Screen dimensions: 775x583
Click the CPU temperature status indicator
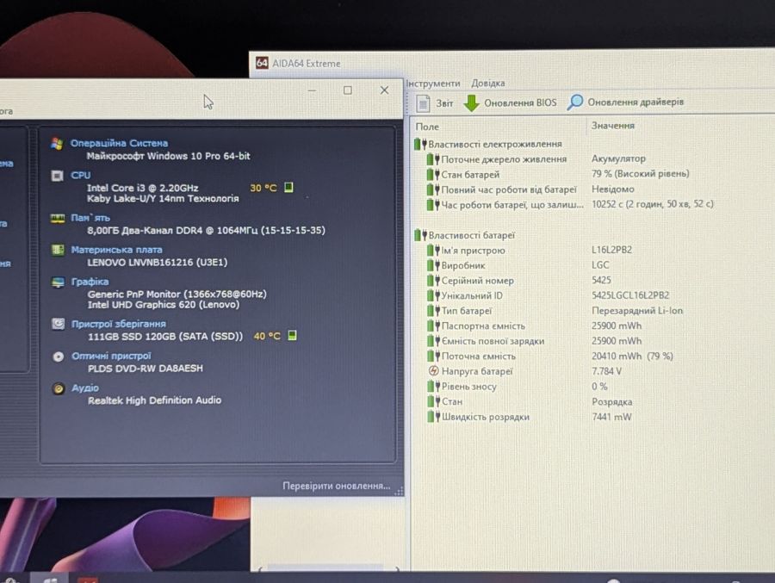tap(288, 188)
